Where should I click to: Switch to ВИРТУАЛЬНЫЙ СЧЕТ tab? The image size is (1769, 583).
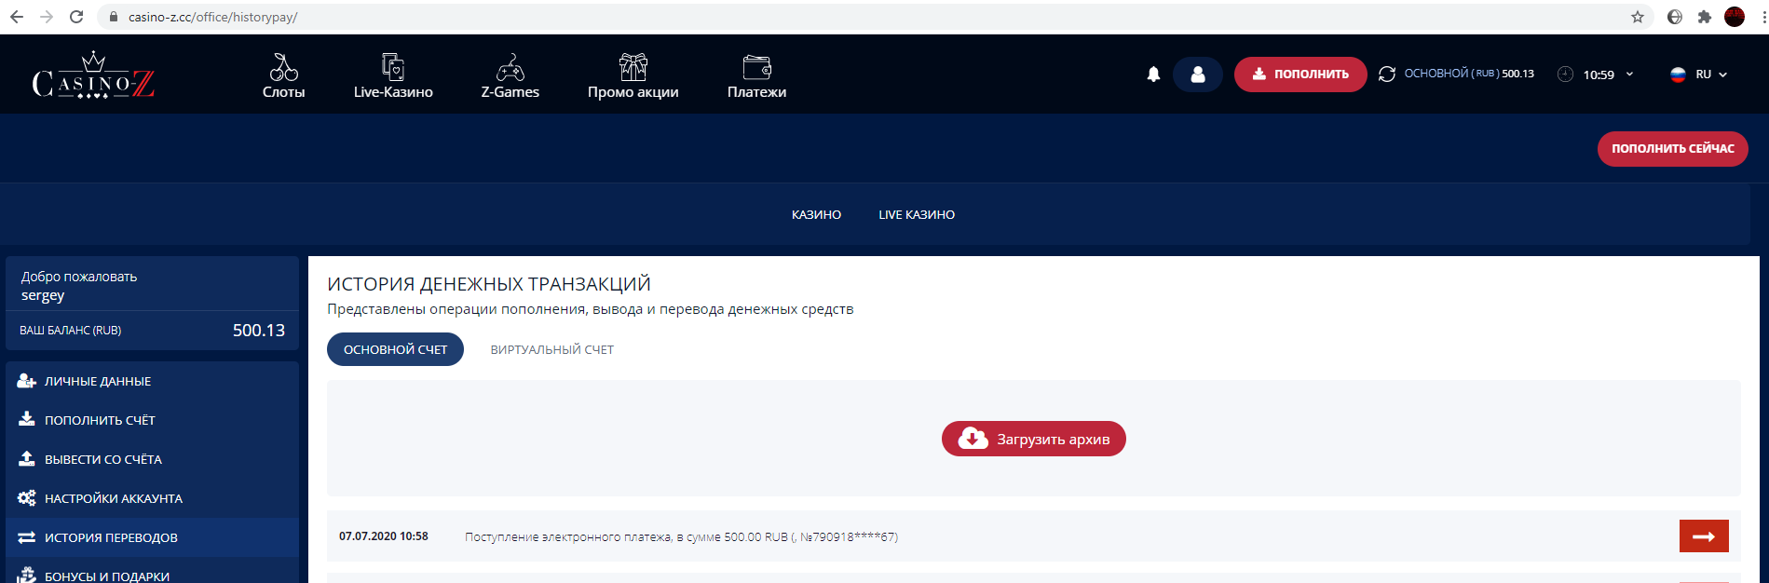coord(552,350)
